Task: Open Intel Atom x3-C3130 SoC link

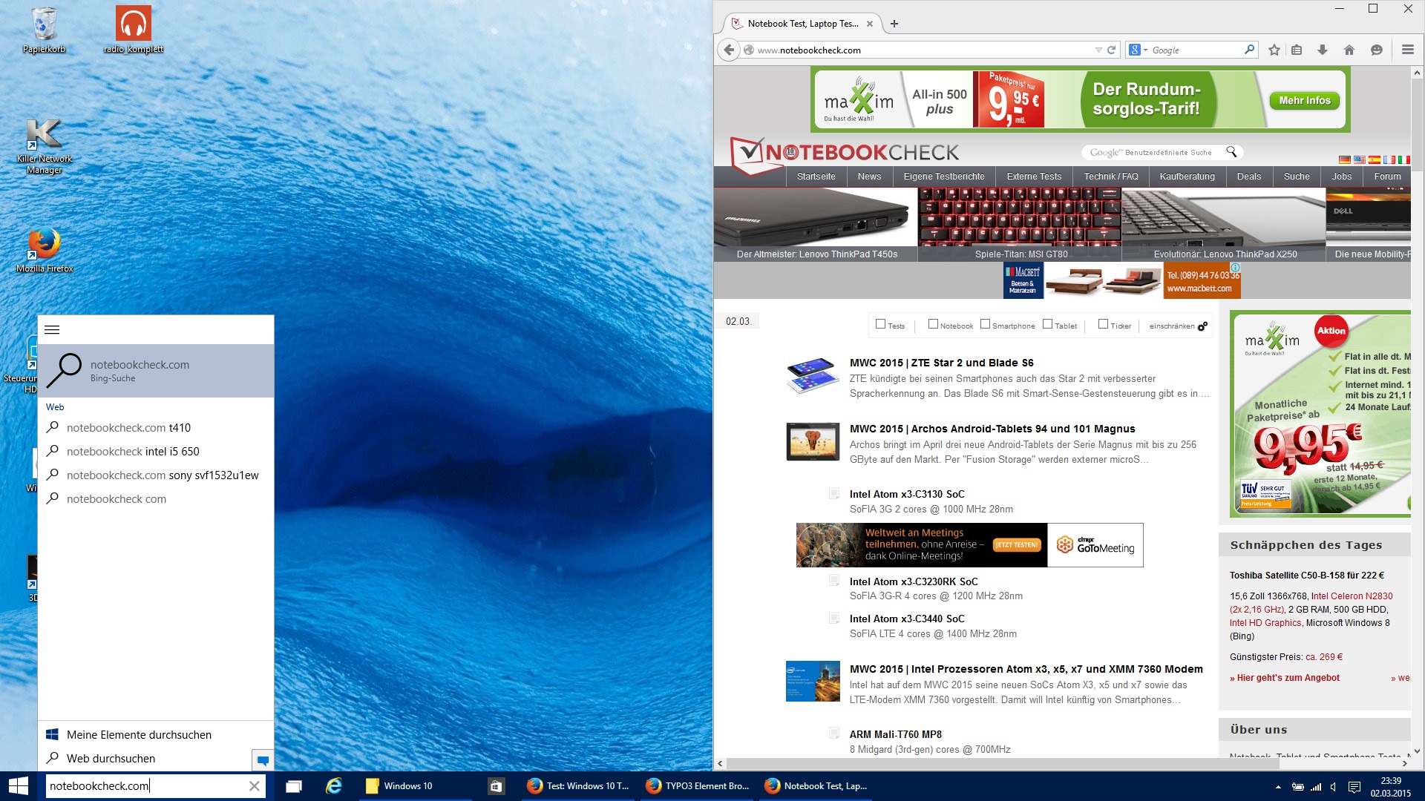Action: coord(907,494)
